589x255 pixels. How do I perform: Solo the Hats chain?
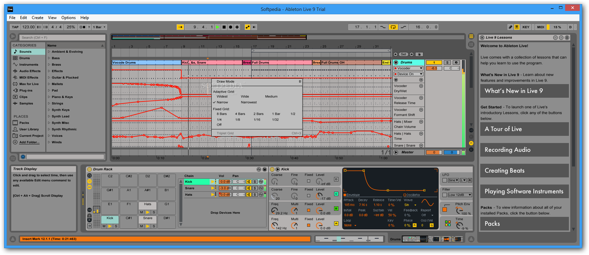(255, 195)
